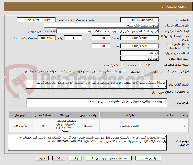The image size is (193, 165).
Task: Open مشاهده مدارک پیوستی (1) attachments
Action: 109,158
